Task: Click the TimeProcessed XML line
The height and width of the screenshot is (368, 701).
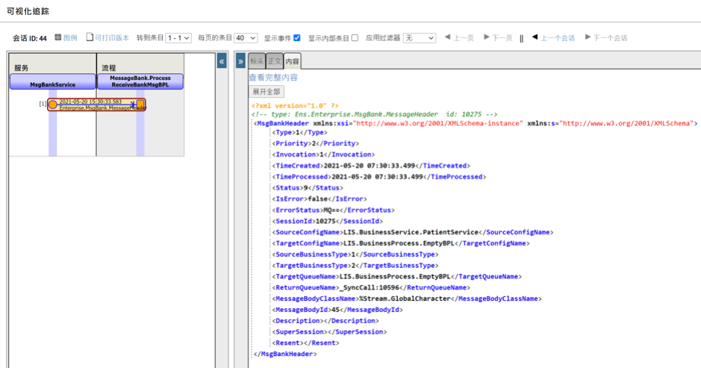Action: coord(378,177)
